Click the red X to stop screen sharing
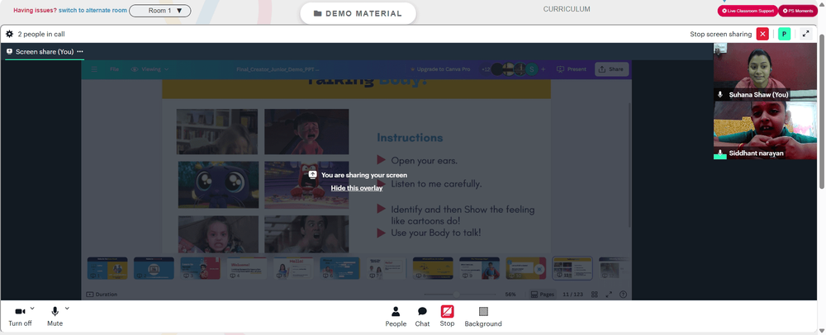The width and height of the screenshot is (826, 335). 762,34
